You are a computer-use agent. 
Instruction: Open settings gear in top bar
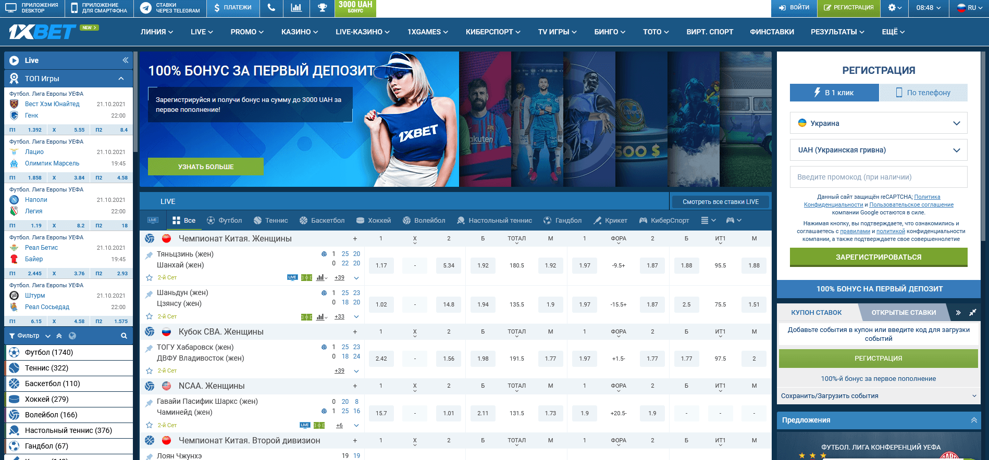click(x=895, y=8)
